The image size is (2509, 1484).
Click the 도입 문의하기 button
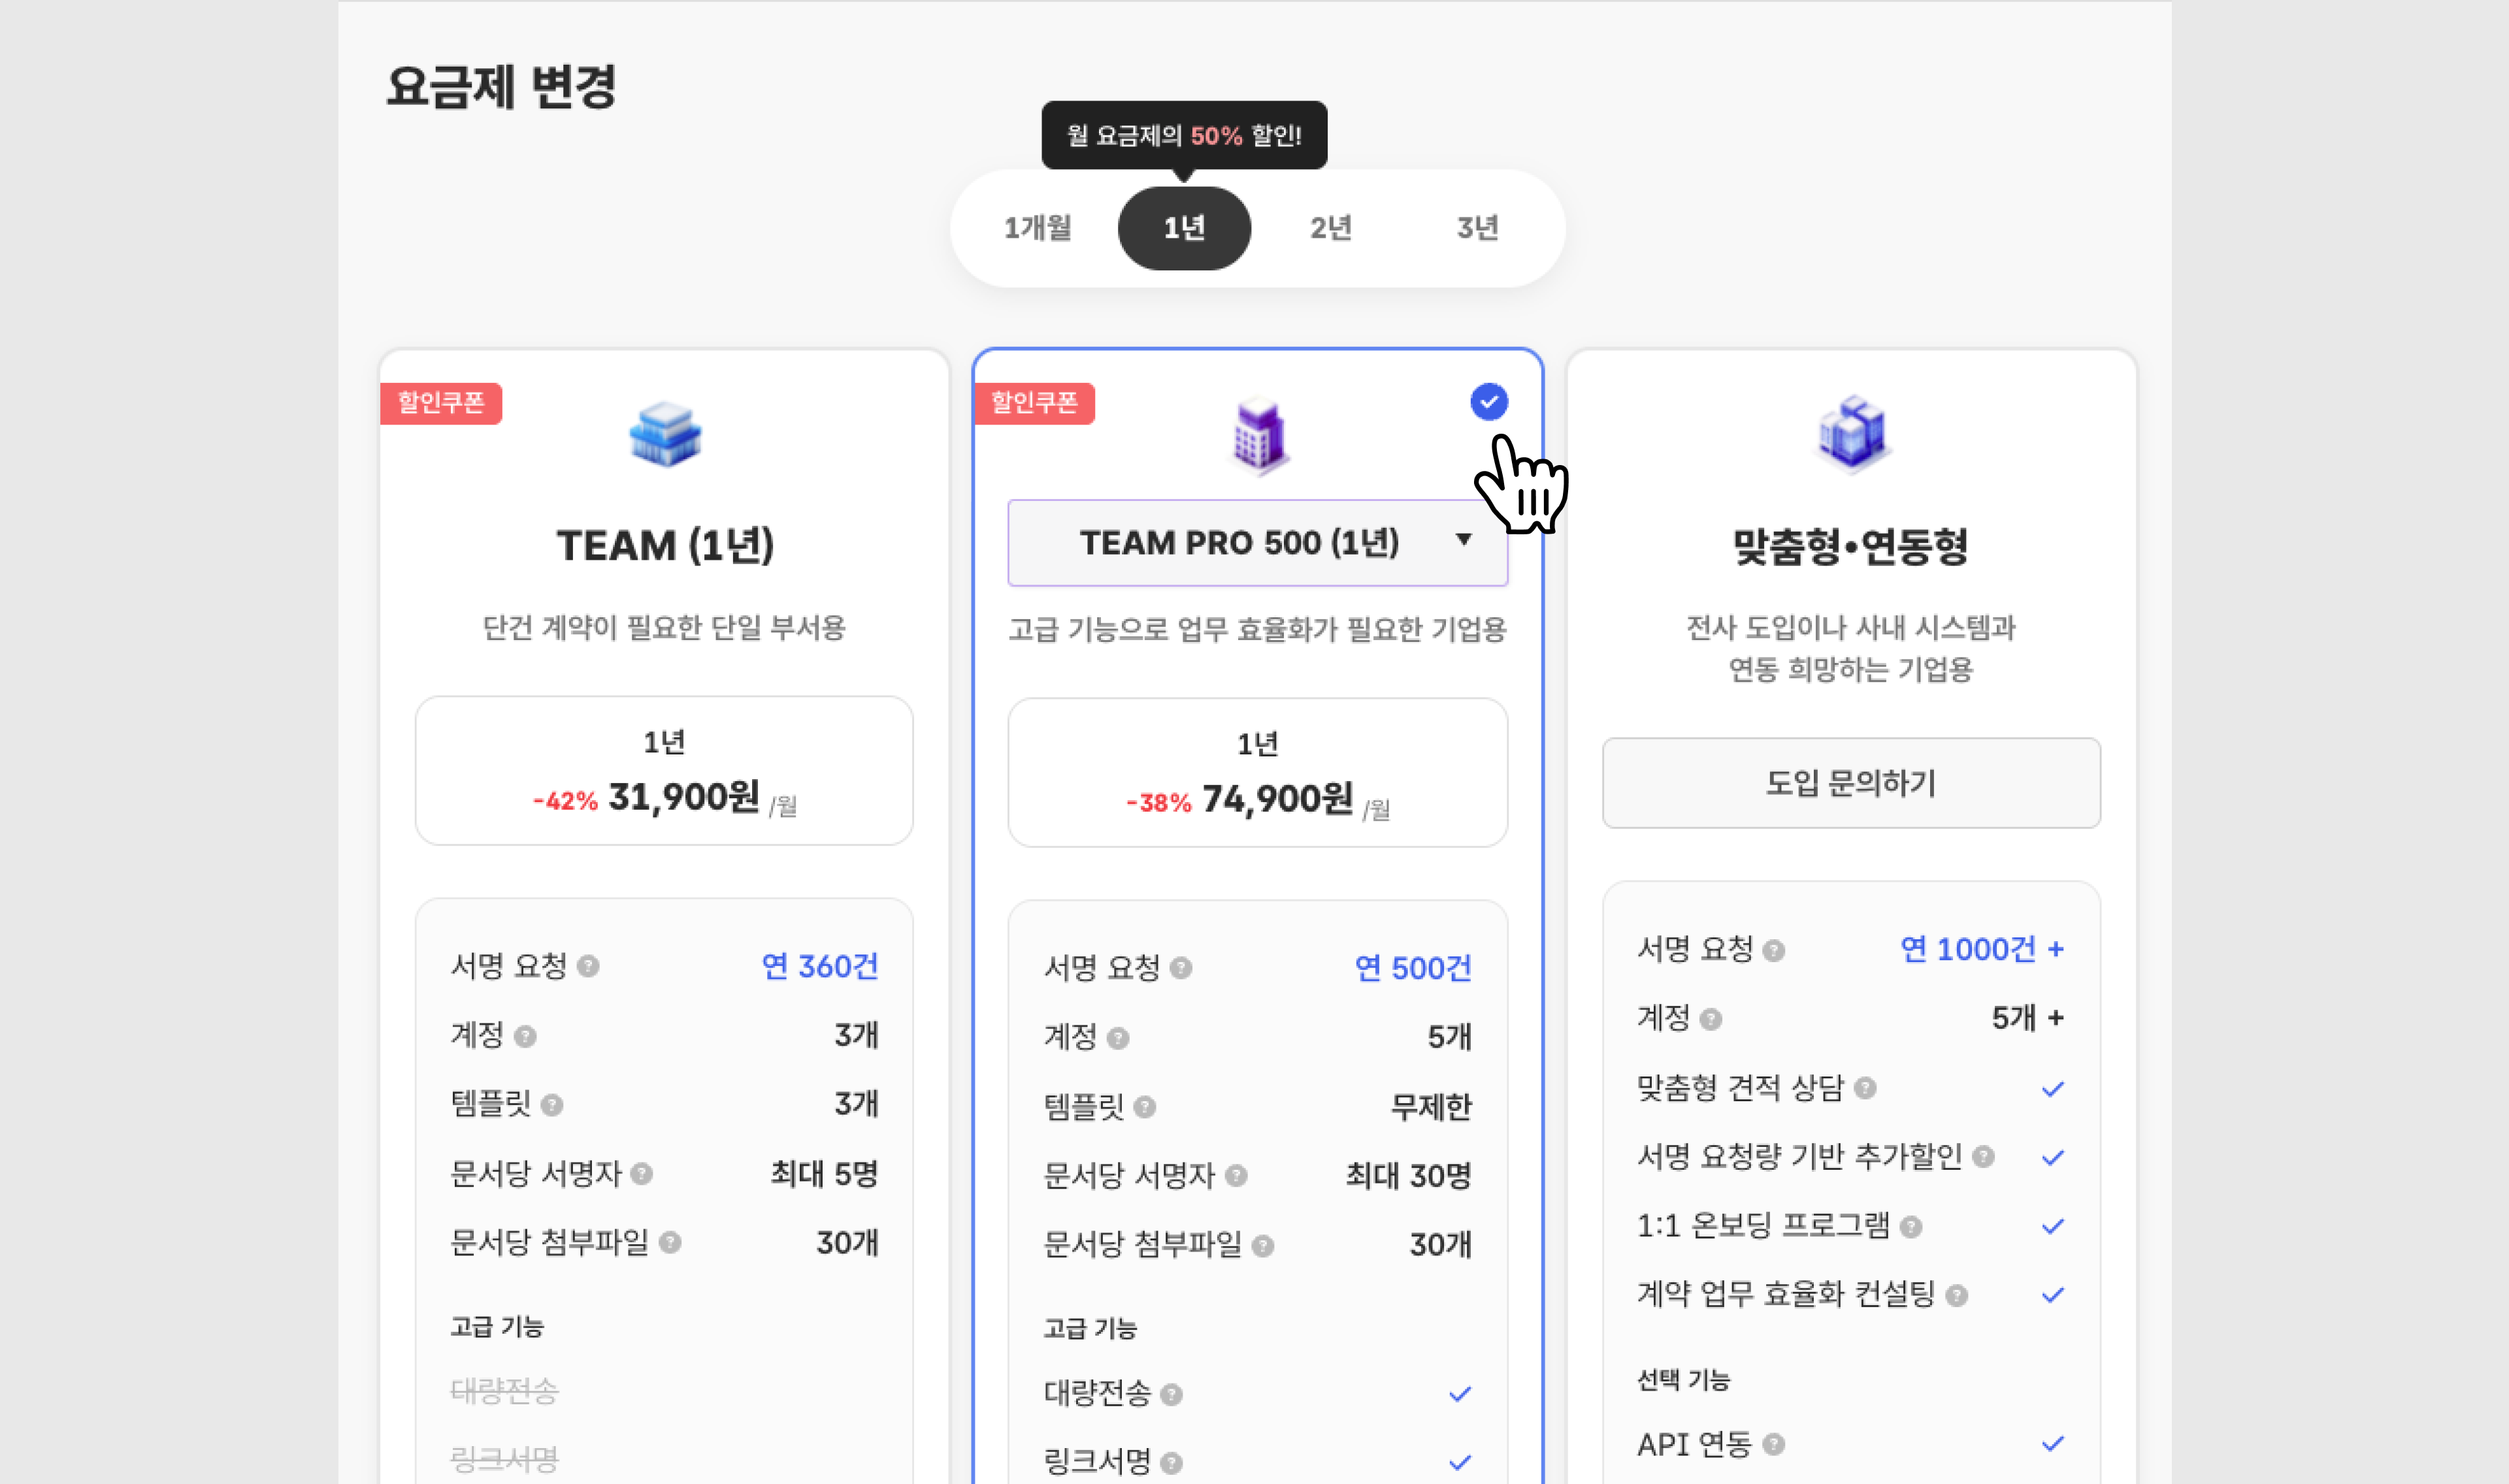tap(1851, 783)
